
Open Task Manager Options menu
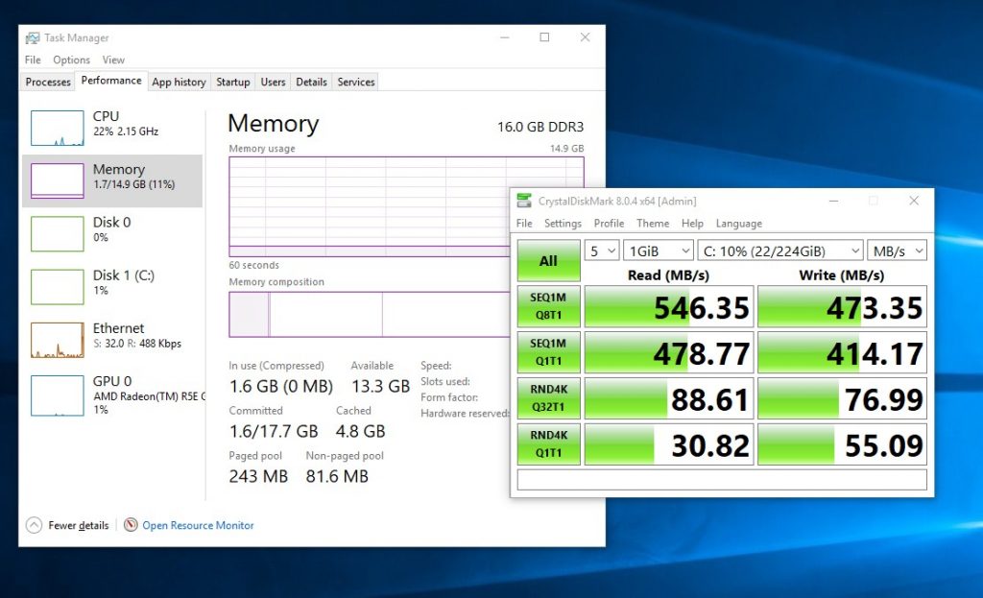[x=71, y=60]
